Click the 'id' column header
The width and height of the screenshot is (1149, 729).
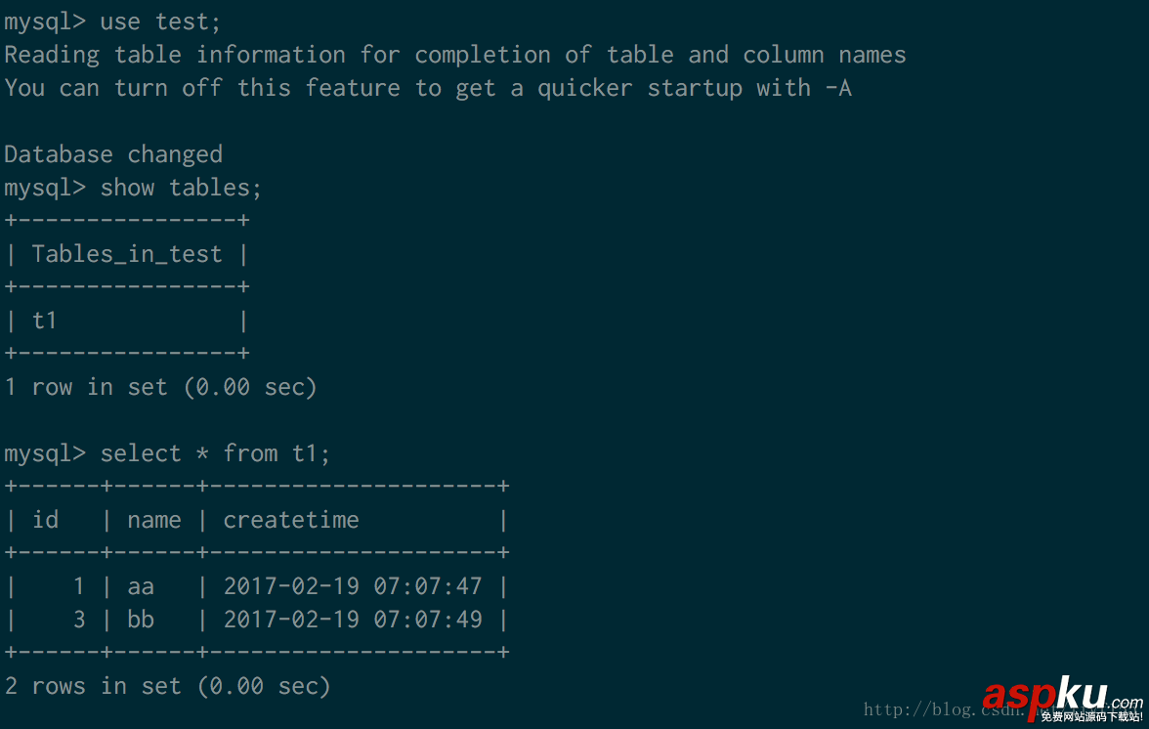tap(46, 520)
